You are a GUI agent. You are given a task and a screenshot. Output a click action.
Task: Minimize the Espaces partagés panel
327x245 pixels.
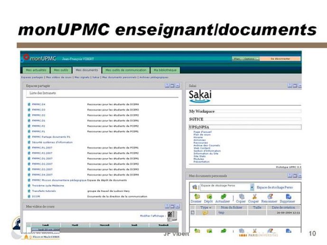tap(178, 86)
